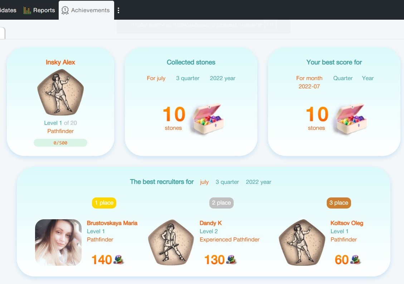Click Insky Alex pathfinder avatar

click(x=60, y=92)
